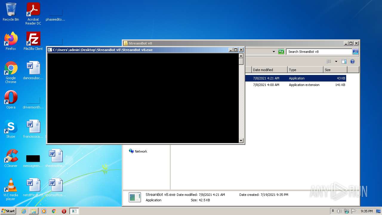Screen dimensions: 382x215
Task: Open address bar history dropdown in Explorer
Action: pos(274,52)
